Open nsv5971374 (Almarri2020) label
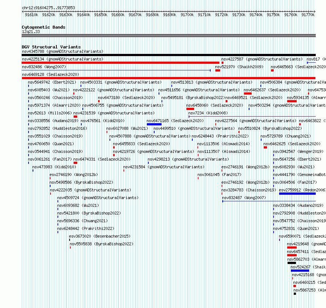 [54, 105]
